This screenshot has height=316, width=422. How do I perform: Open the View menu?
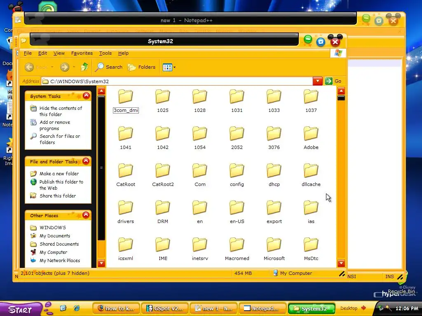click(59, 53)
